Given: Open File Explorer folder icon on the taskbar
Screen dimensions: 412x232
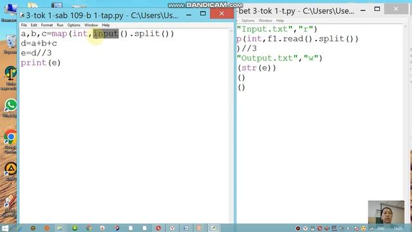Looking at the screenshot, I should tap(60, 228).
